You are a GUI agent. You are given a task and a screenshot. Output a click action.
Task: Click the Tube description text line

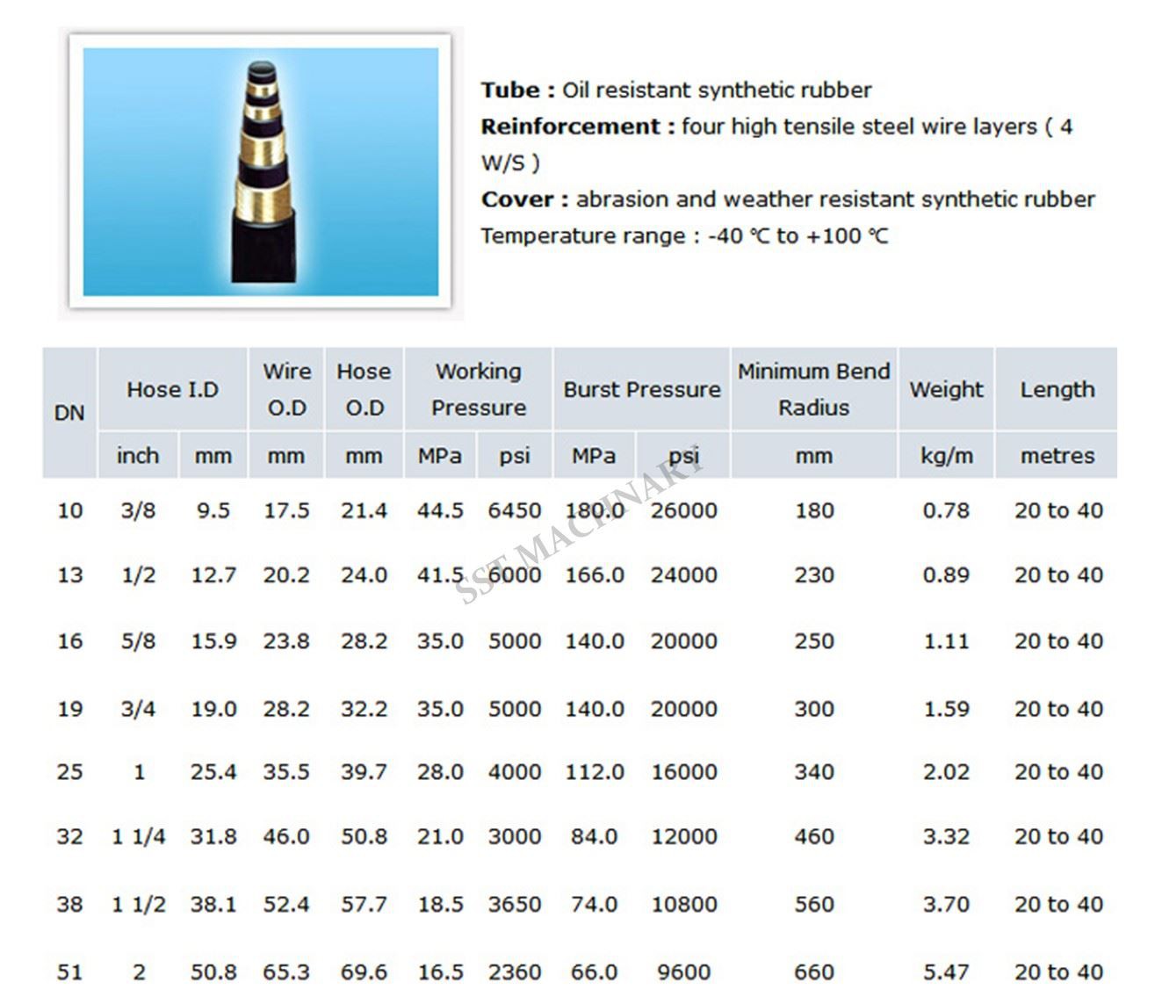[x=675, y=90]
